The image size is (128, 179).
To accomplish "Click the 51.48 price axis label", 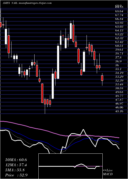I will (x=119, y=84).
